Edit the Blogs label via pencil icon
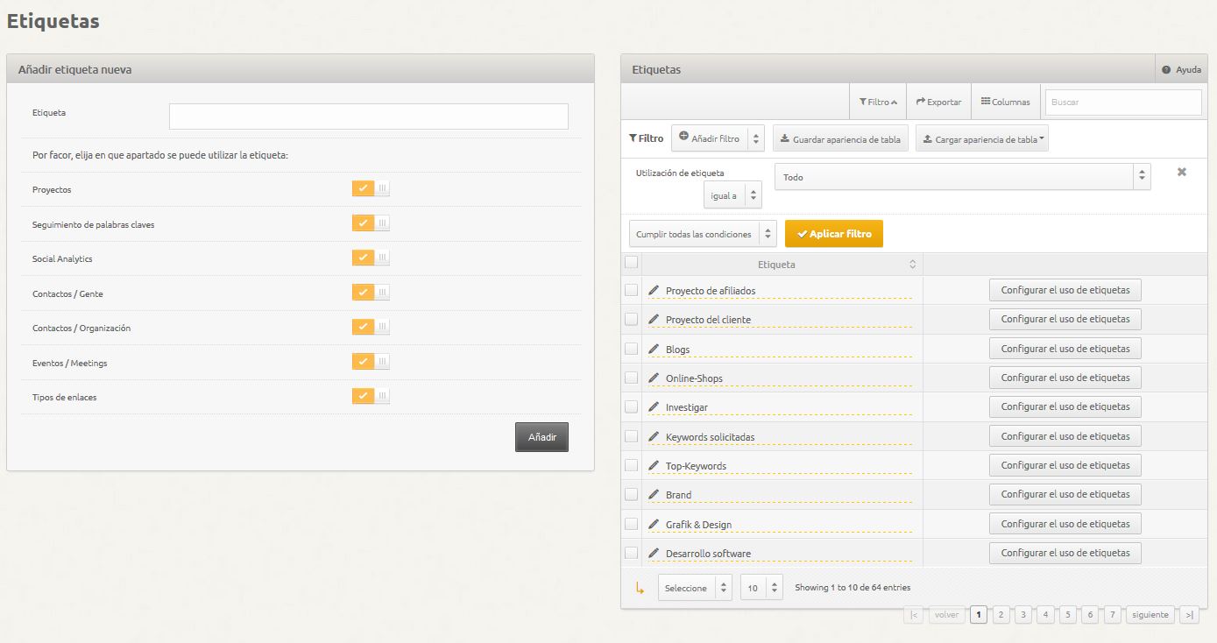Viewport: 1217px width, 643px height. [x=654, y=349]
